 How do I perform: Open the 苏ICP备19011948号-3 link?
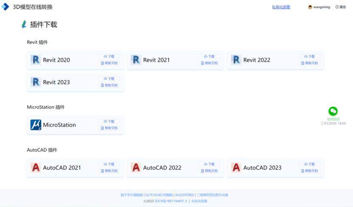tap(171, 201)
